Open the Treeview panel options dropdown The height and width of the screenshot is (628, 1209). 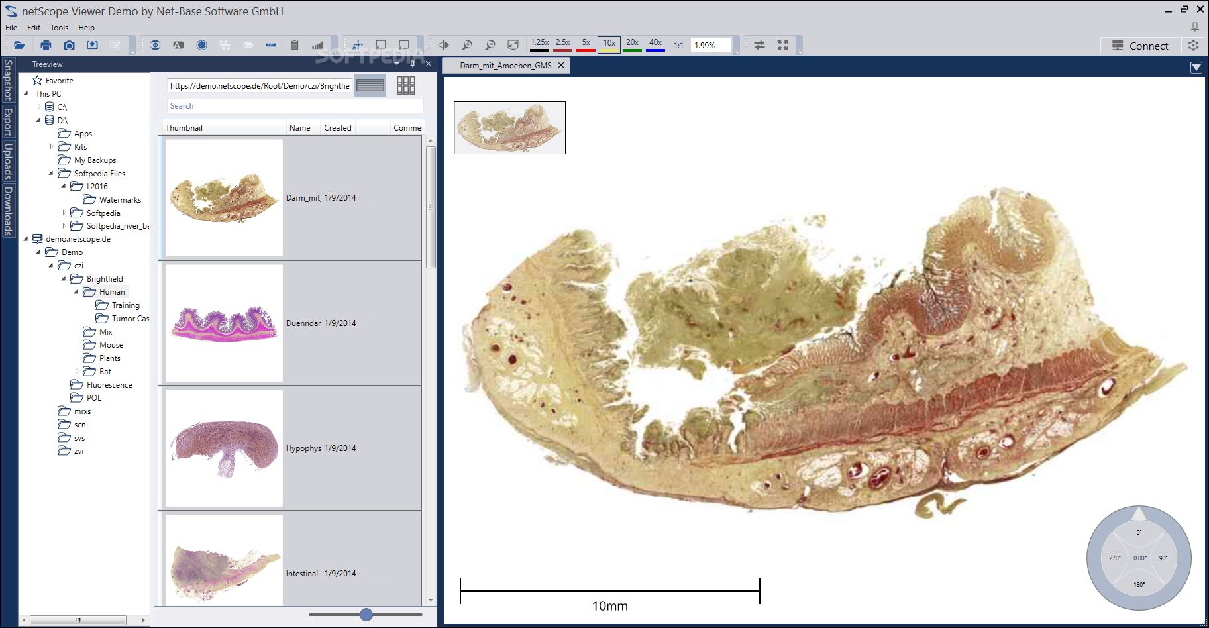pyautogui.click(x=397, y=64)
